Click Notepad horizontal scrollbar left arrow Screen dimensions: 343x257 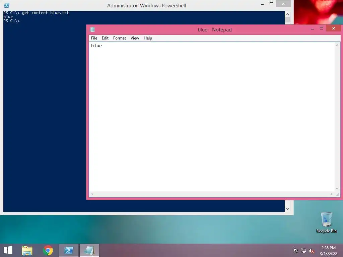(x=92, y=194)
